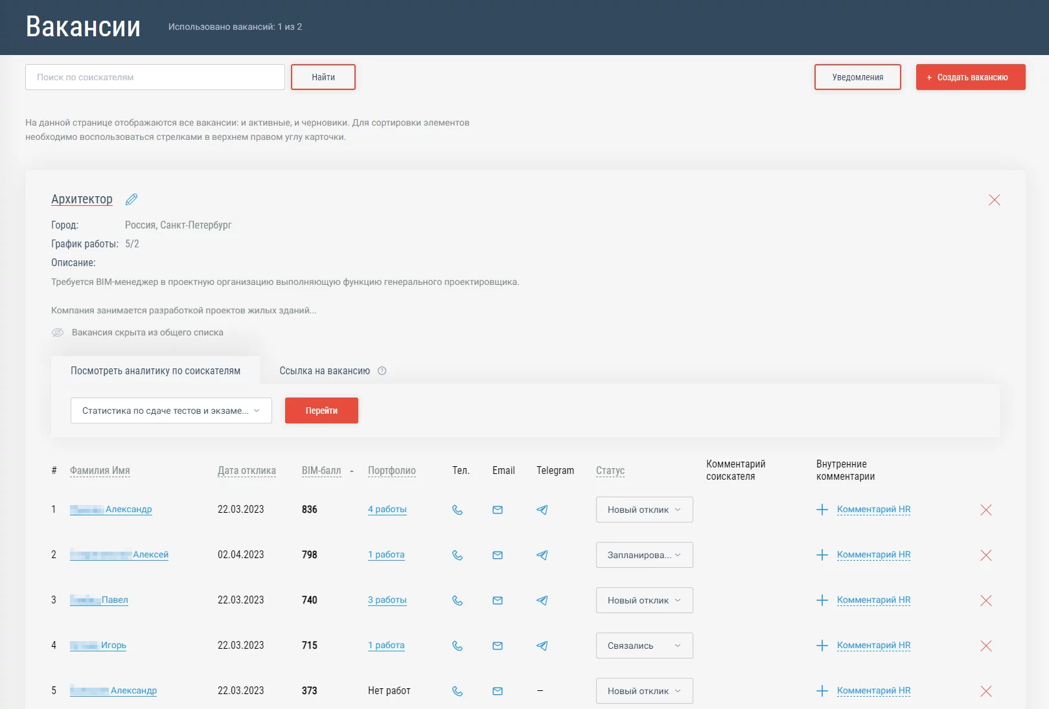Remove applicant with score 373 using red cross

[x=986, y=692]
